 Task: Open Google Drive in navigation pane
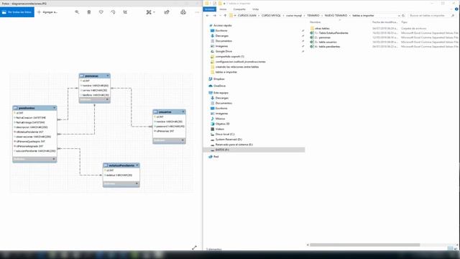(x=224, y=51)
